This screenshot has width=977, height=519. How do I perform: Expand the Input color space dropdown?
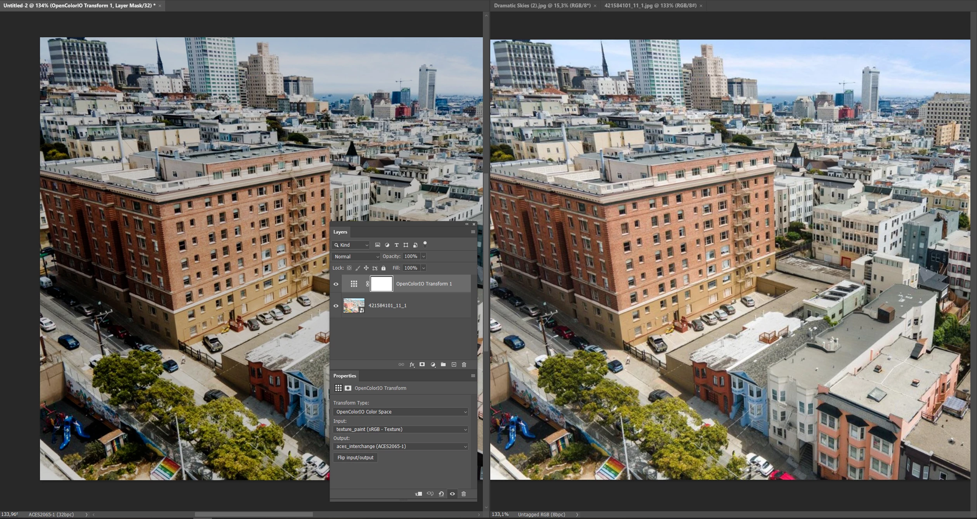point(400,429)
